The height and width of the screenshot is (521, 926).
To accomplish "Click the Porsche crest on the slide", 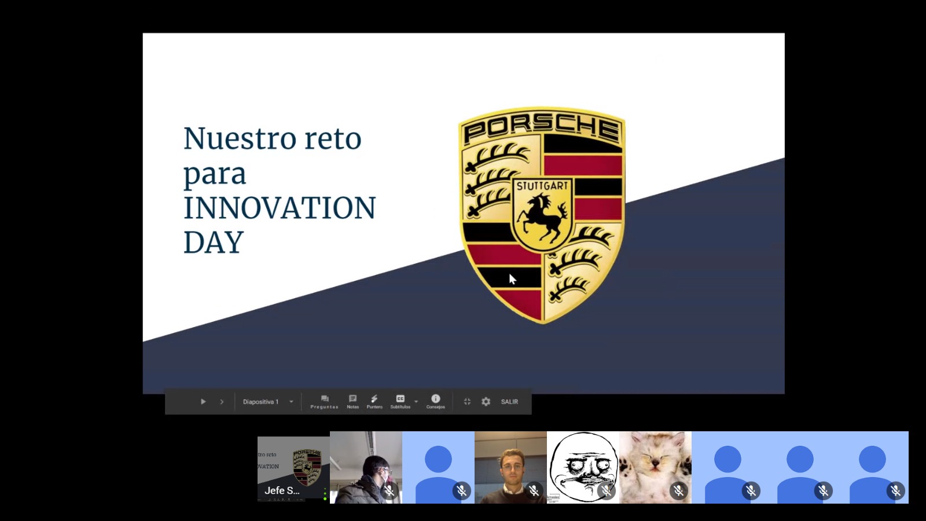I will (x=542, y=214).
